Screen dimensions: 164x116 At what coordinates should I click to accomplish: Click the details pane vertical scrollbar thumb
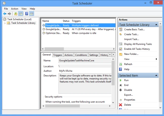click(x=113, y=73)
